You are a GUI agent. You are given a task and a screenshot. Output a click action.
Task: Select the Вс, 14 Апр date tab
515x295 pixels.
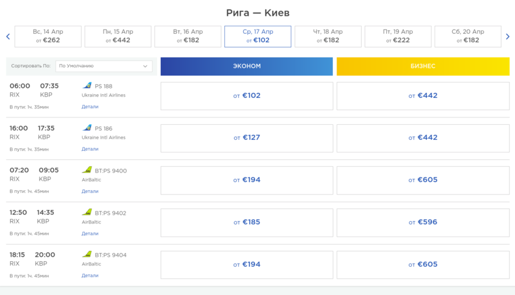(48, 36)
